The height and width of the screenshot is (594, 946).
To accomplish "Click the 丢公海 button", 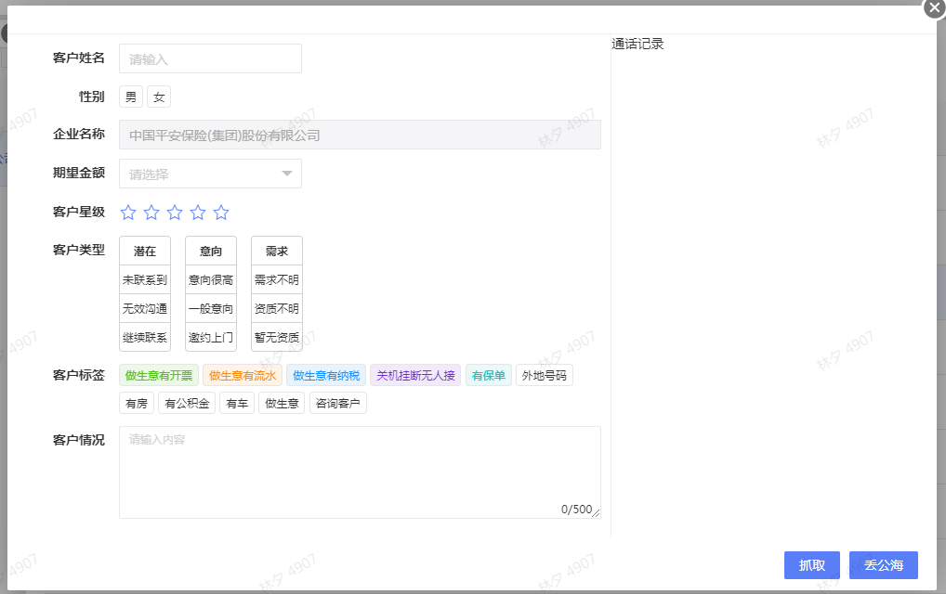I will tap(884, 565).
